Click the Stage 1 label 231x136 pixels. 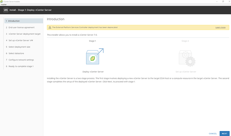[92, 41]
